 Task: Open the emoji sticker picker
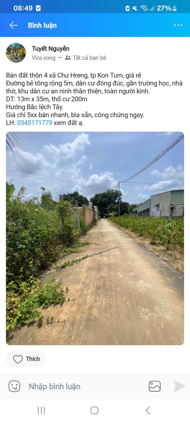(14, 386)
